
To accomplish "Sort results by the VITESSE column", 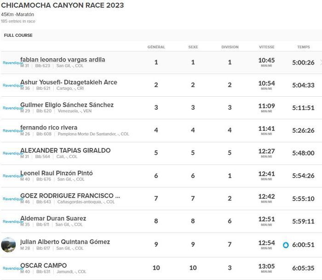I will [x=266, y=47].
